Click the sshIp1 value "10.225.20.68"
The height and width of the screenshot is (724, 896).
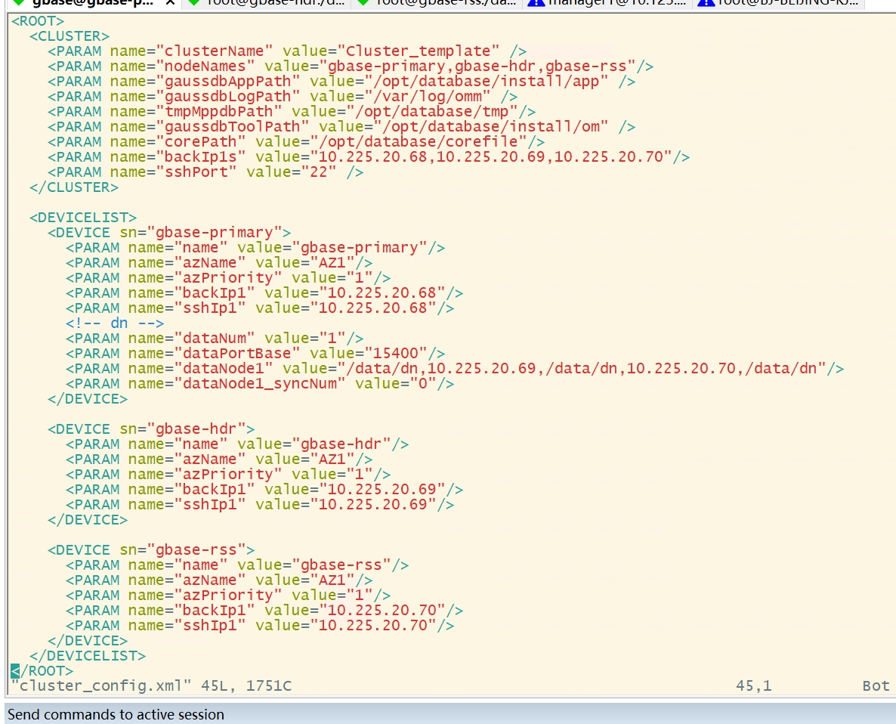(372, 308)
